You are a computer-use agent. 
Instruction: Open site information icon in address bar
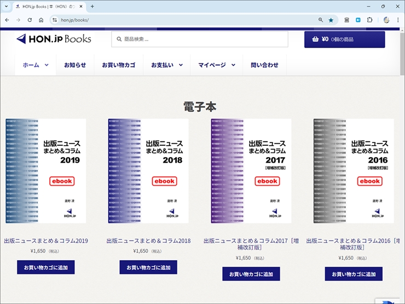coord(55,20)
